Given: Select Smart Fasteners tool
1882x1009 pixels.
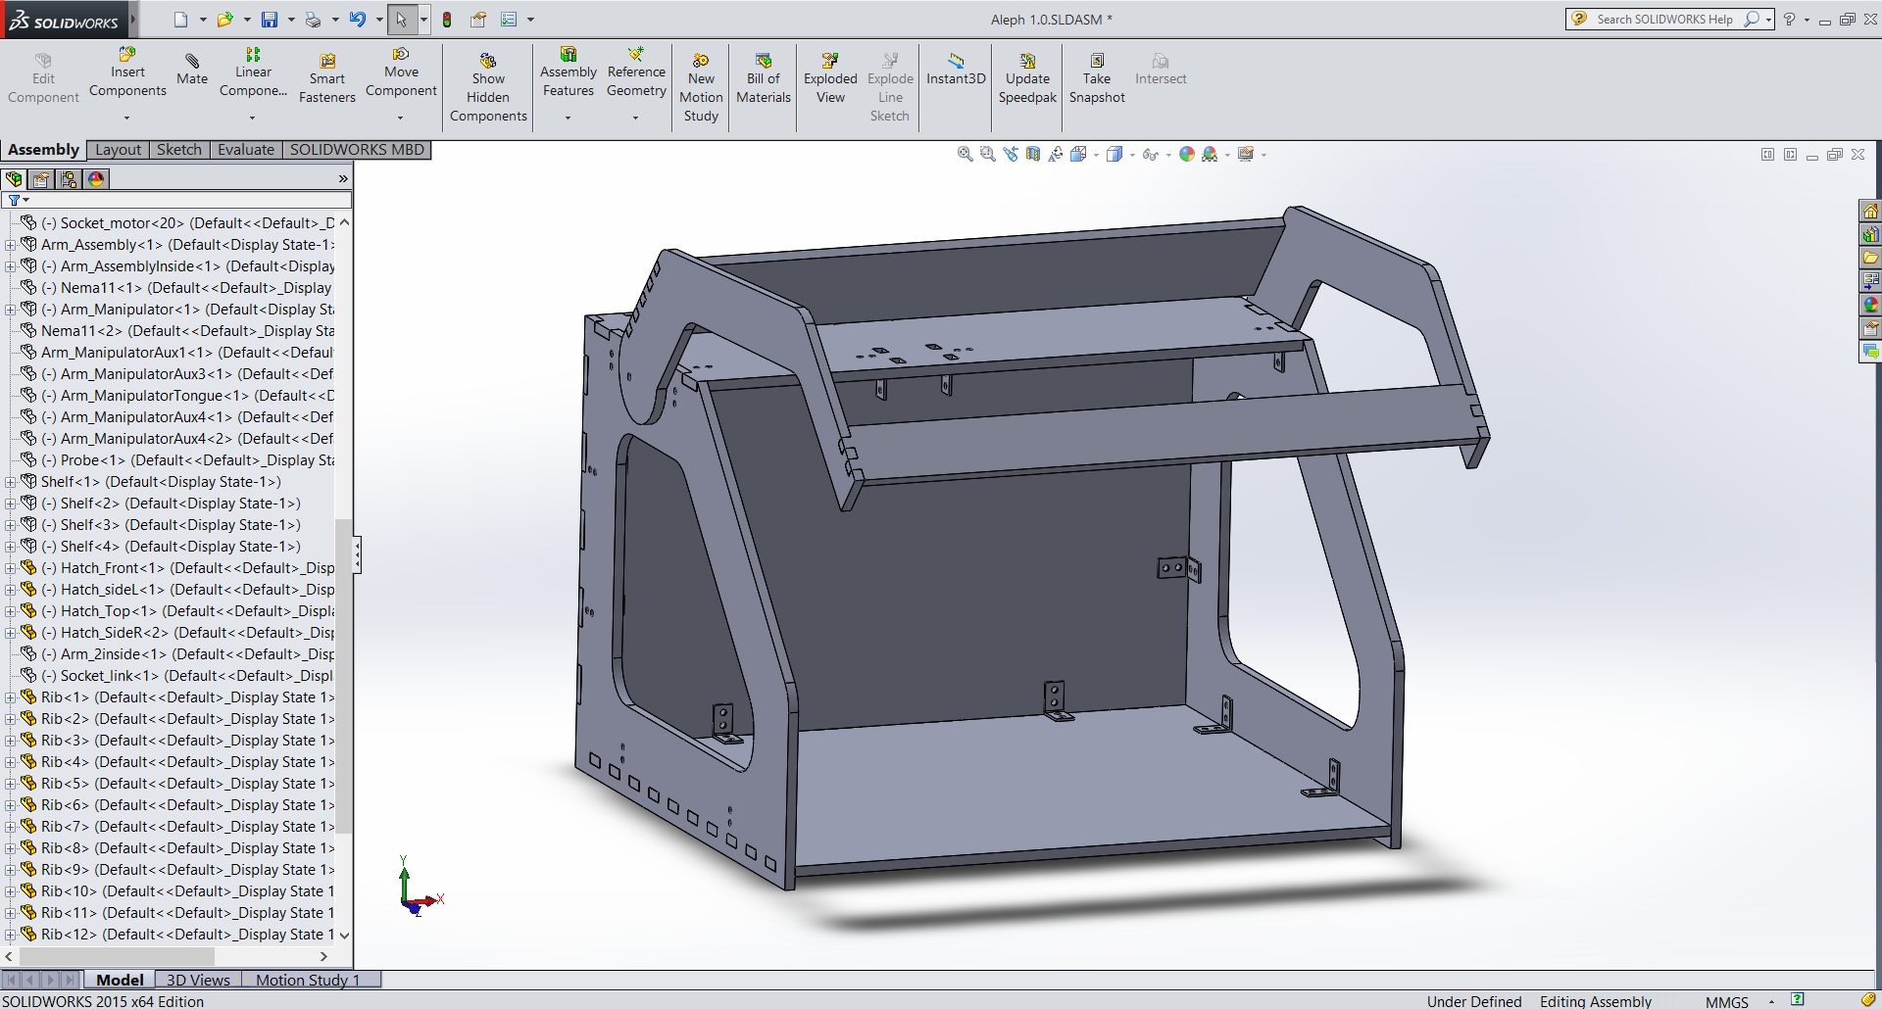Looking at the screenshot, I should pos(327,78).
